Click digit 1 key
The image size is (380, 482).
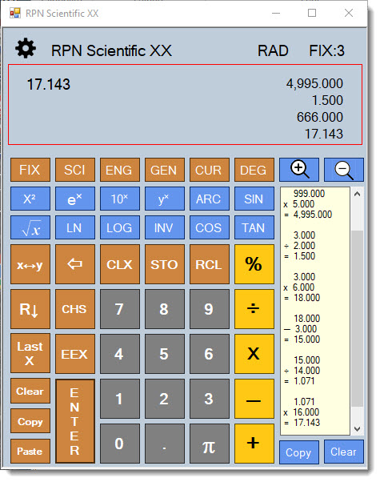point(120,399)
